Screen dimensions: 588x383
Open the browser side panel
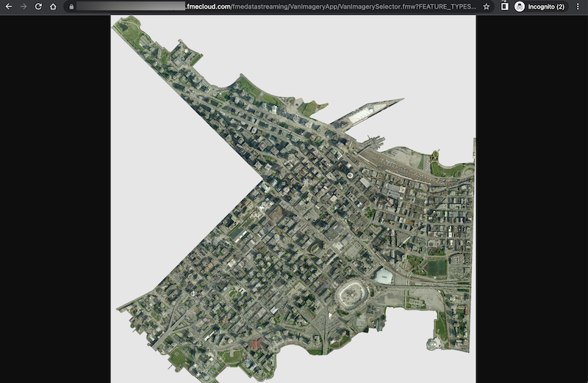(504, 7)
